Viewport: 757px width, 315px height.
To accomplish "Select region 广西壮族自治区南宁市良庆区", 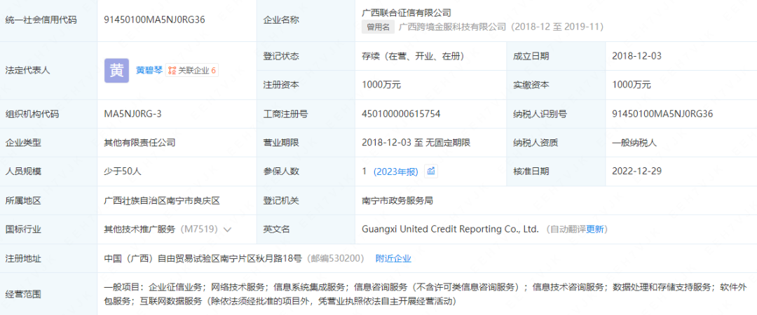I will click(162, 201).
